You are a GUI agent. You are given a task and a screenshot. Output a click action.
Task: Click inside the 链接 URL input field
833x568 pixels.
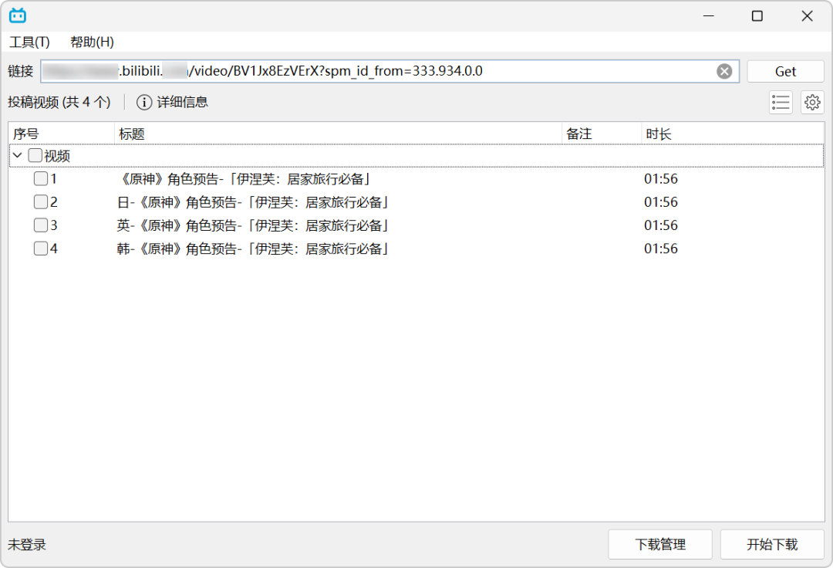390,71
